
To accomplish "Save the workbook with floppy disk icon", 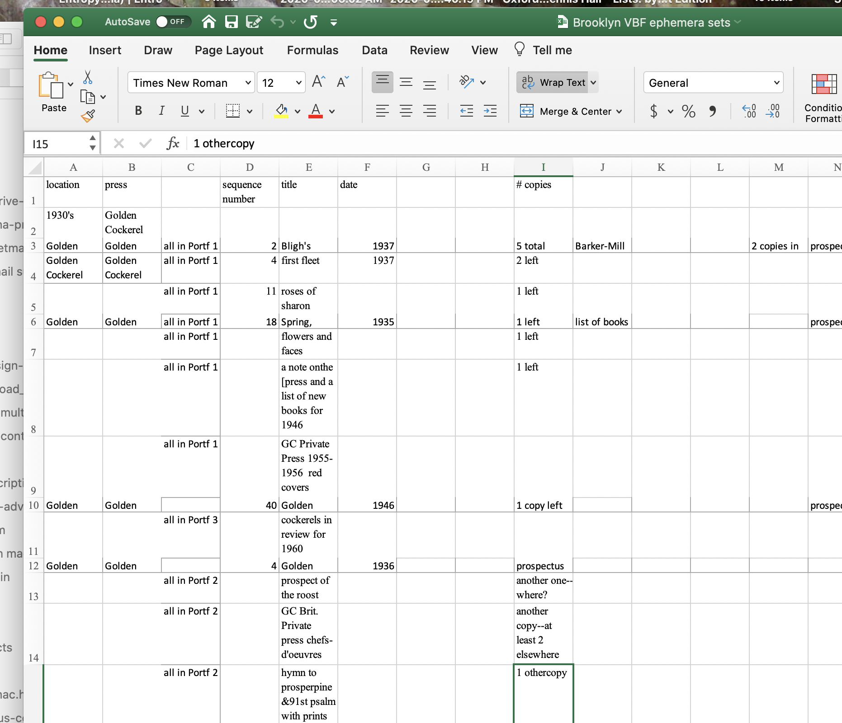I will click(232, 22).
